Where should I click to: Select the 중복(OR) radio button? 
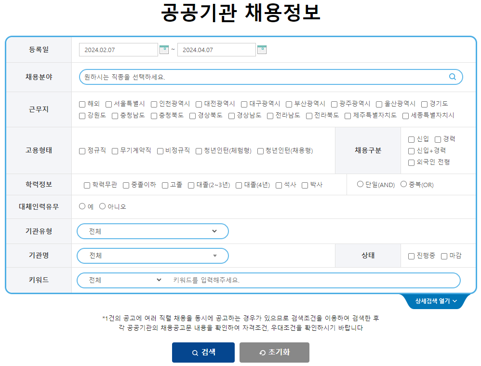403,184
